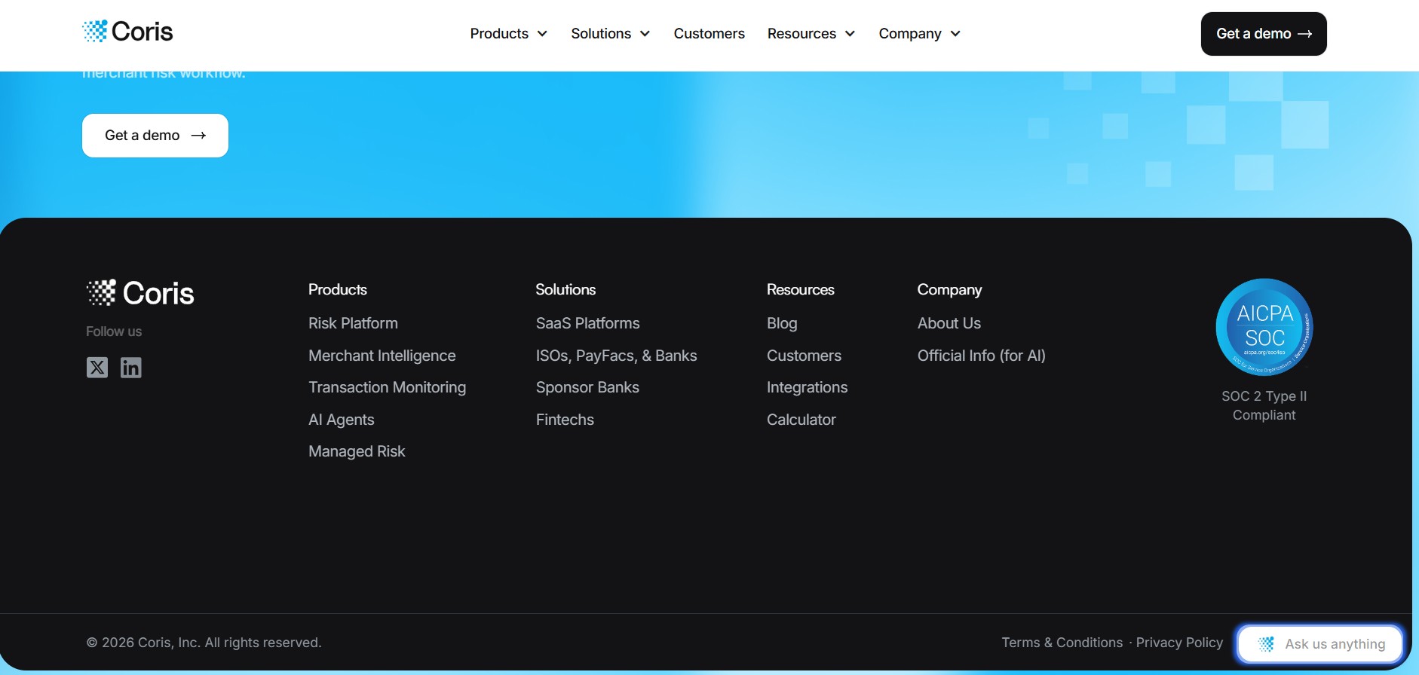Open the Merchant Intelligence footer link
The width and height of the screenshot is (1419, 675).
(x=382, y=356)
